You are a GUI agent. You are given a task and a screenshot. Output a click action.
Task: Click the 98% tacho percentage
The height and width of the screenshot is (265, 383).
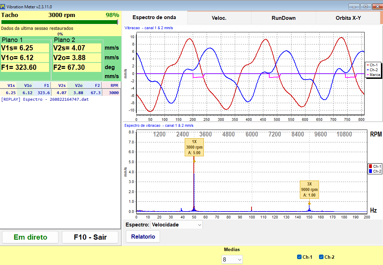point(112,15)
